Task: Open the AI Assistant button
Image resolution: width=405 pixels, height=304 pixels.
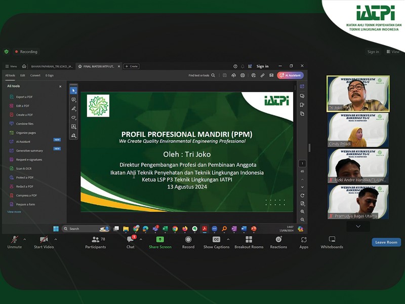Action: (x=290, y=75)
